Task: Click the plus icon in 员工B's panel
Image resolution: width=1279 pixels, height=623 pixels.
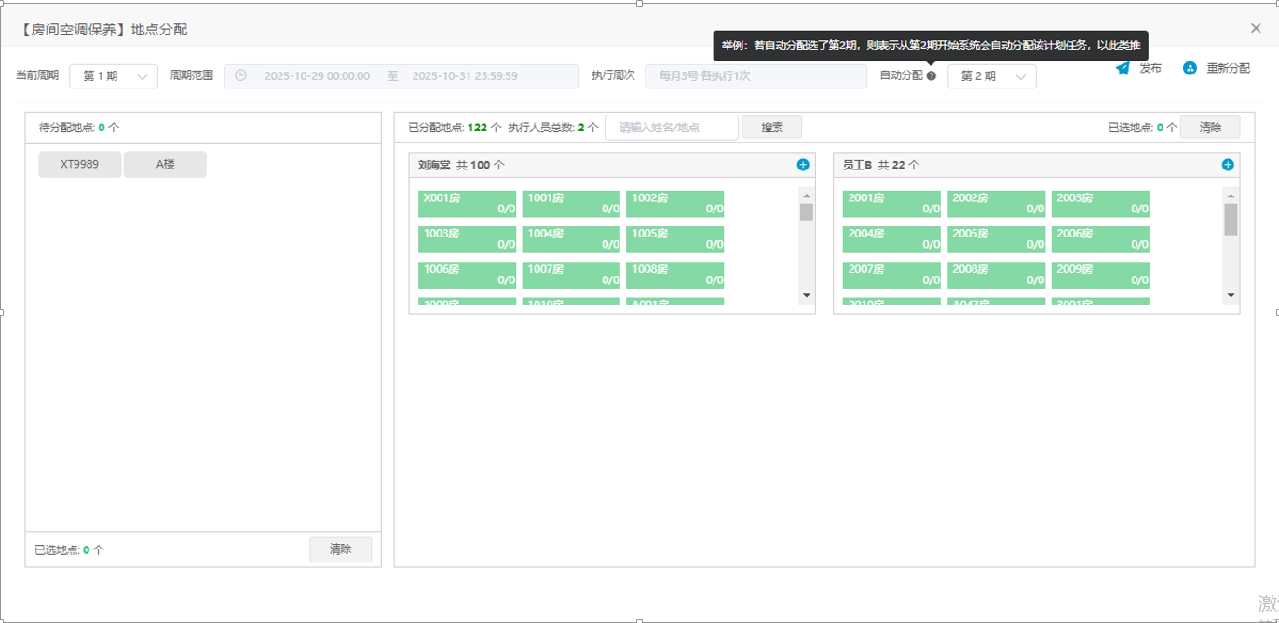Action: 1227,165
